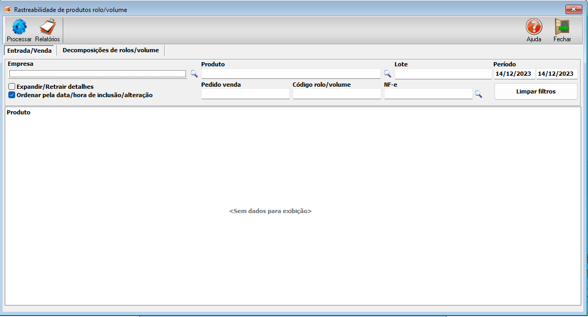Enable Expandir/Retrair detalhes checkbox
Screen dimensions: 588x317
pos(12,87)
